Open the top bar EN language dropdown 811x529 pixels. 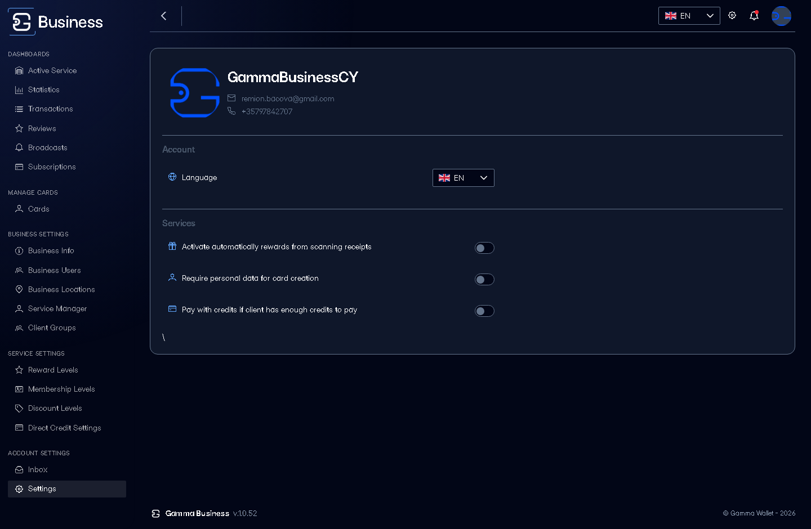(x=689, y=16)
